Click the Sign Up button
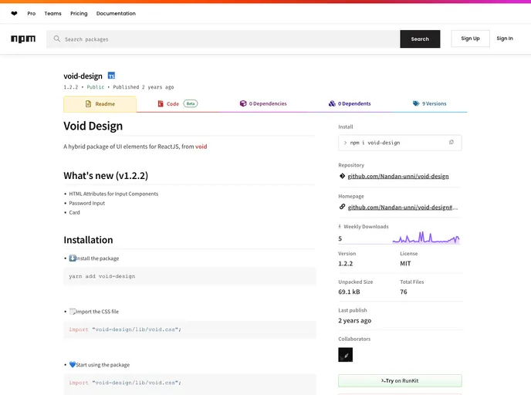This screenshot has height=395, width=531. [x=470, y=39]
